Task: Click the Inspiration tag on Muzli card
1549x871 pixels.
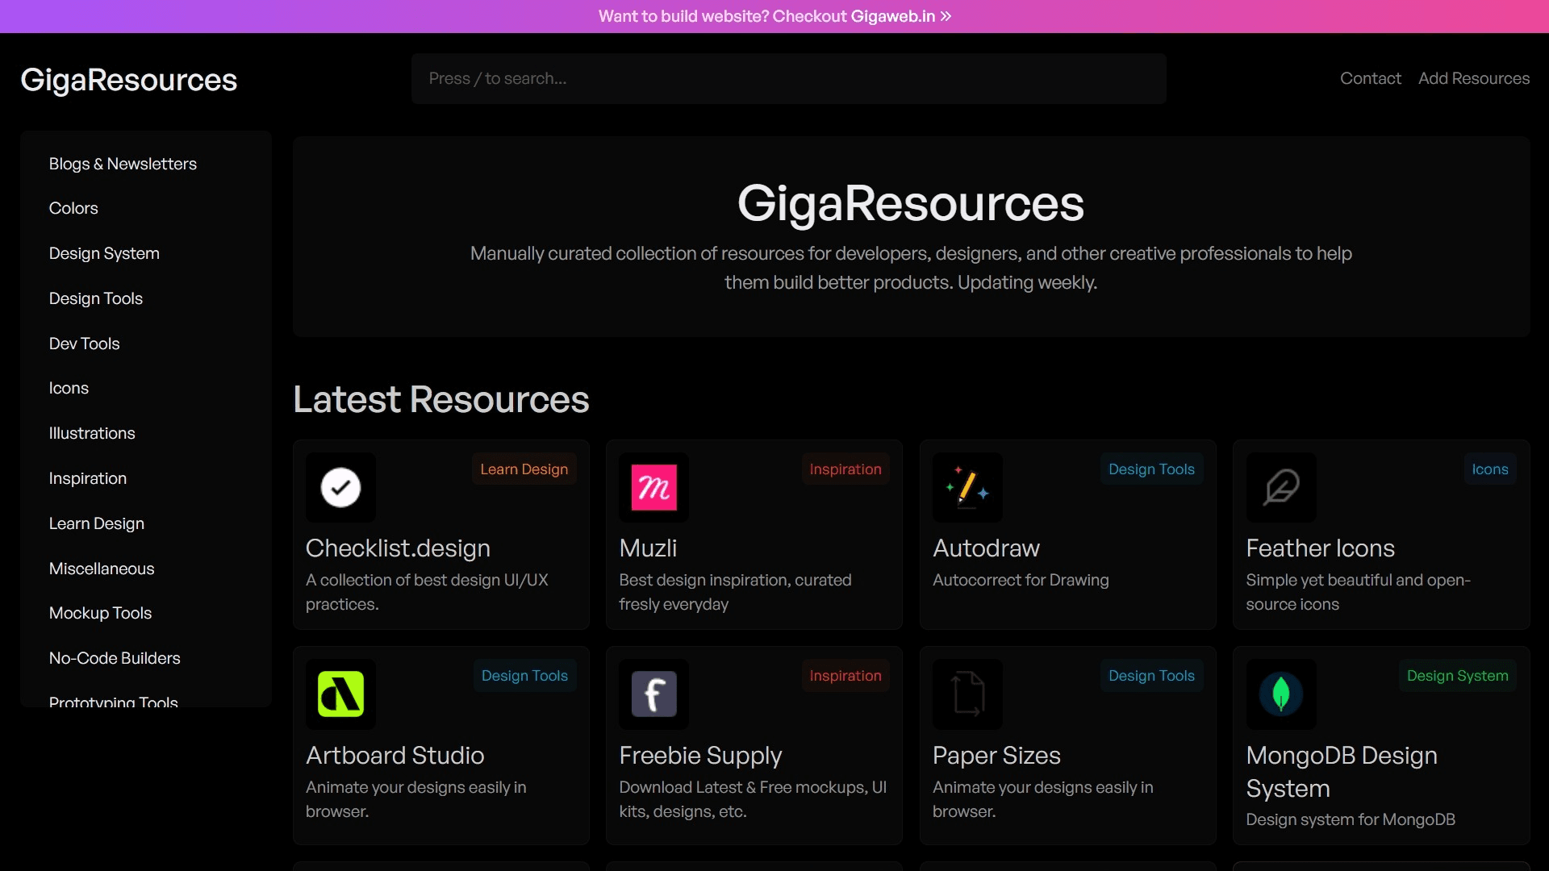Action: click(x=845, y=469)
